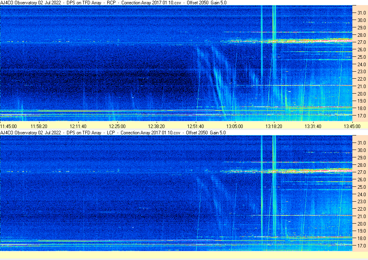Click the 23.0 frequency label on LCP chart
Screen dimensions: 368x260
pyautogui.click(x=362, y=202)
